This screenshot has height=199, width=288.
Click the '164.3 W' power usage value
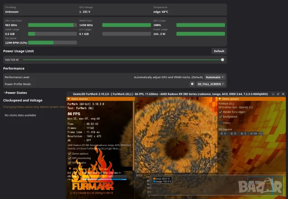[x=159, y=34]
